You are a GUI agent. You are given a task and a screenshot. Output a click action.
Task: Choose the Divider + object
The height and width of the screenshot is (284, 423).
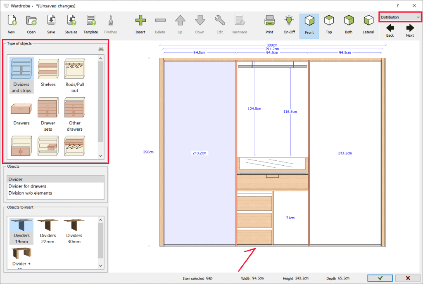21,257
